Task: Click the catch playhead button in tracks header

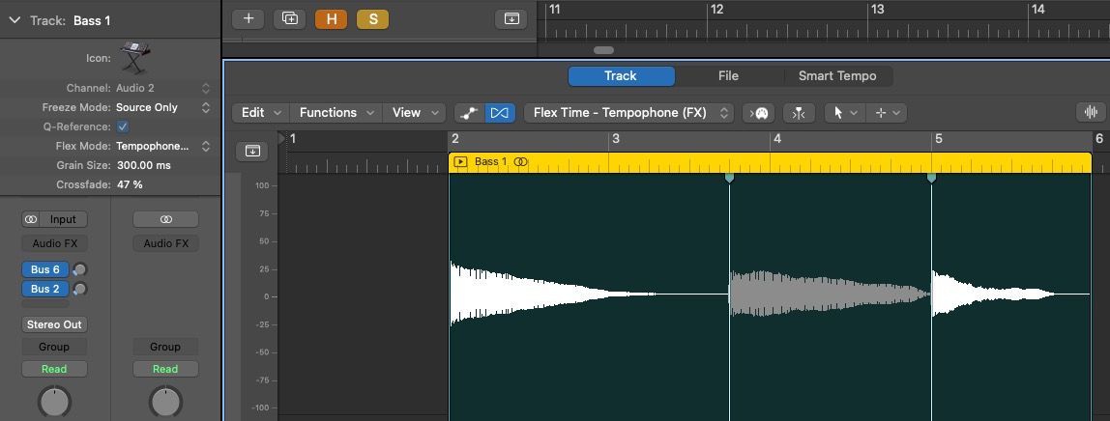Action: pyautogui.click(x=511, y=19)
